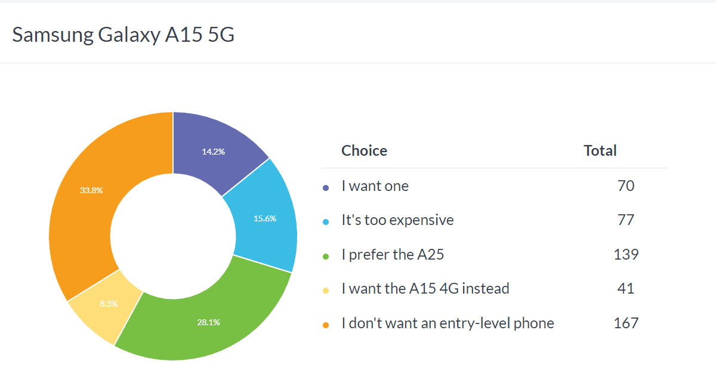
Task: Click the green dot beside 'I prefer the A25'
Action: tap(326, 256)
